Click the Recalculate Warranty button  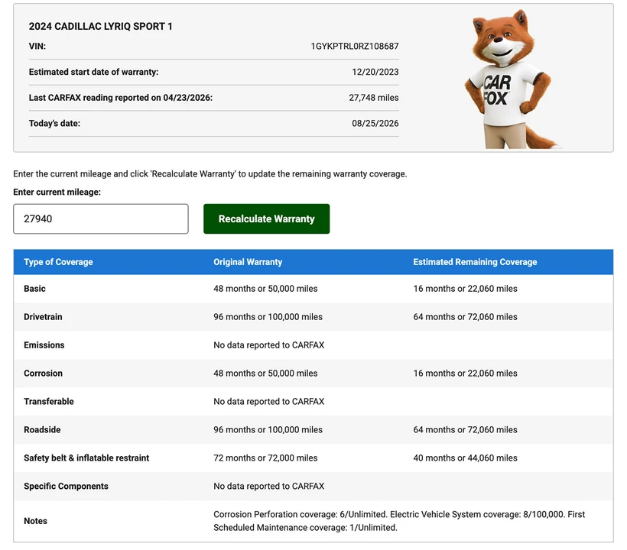pyautogui.click(x=266, y=219)
